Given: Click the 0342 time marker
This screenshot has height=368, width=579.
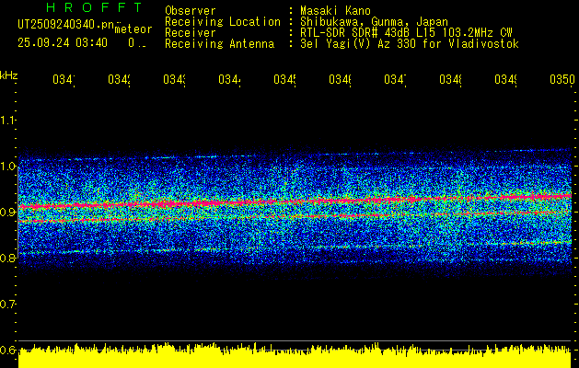Looking at the screenshot, I should pyautogui.click(x=120, y=79).
